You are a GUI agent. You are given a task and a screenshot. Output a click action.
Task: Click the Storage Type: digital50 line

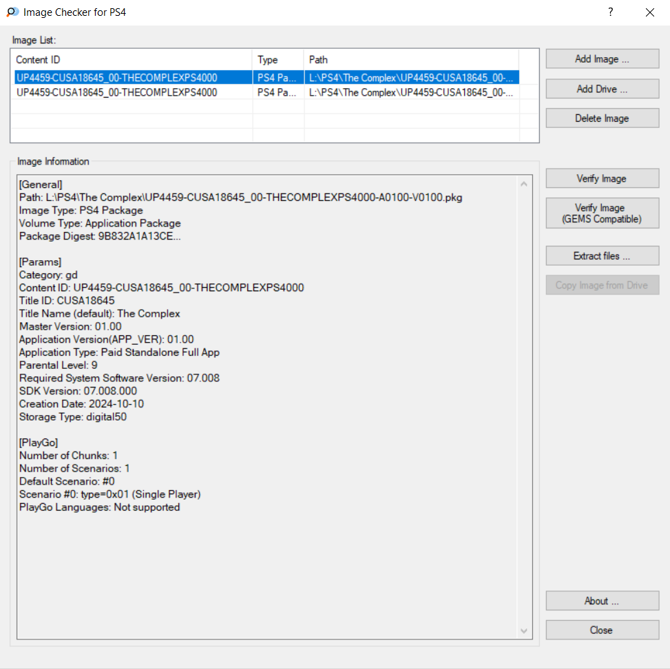coord(72,416)
